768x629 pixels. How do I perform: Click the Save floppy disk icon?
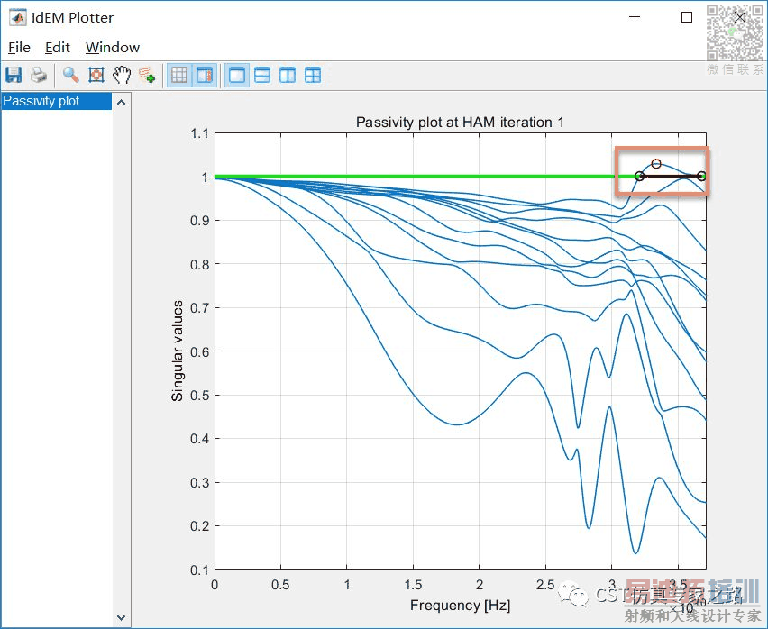point(14,76)
